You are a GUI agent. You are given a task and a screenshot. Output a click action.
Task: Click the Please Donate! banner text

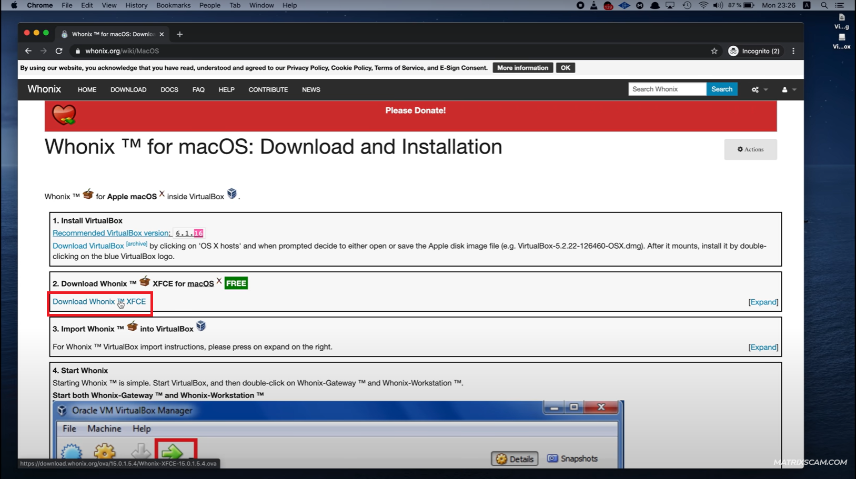tap(416, 110)
